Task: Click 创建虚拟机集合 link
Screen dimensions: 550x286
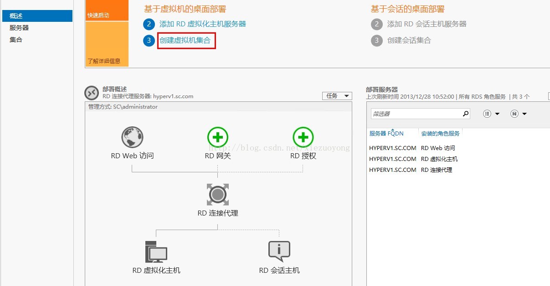Action: point(185,40)
